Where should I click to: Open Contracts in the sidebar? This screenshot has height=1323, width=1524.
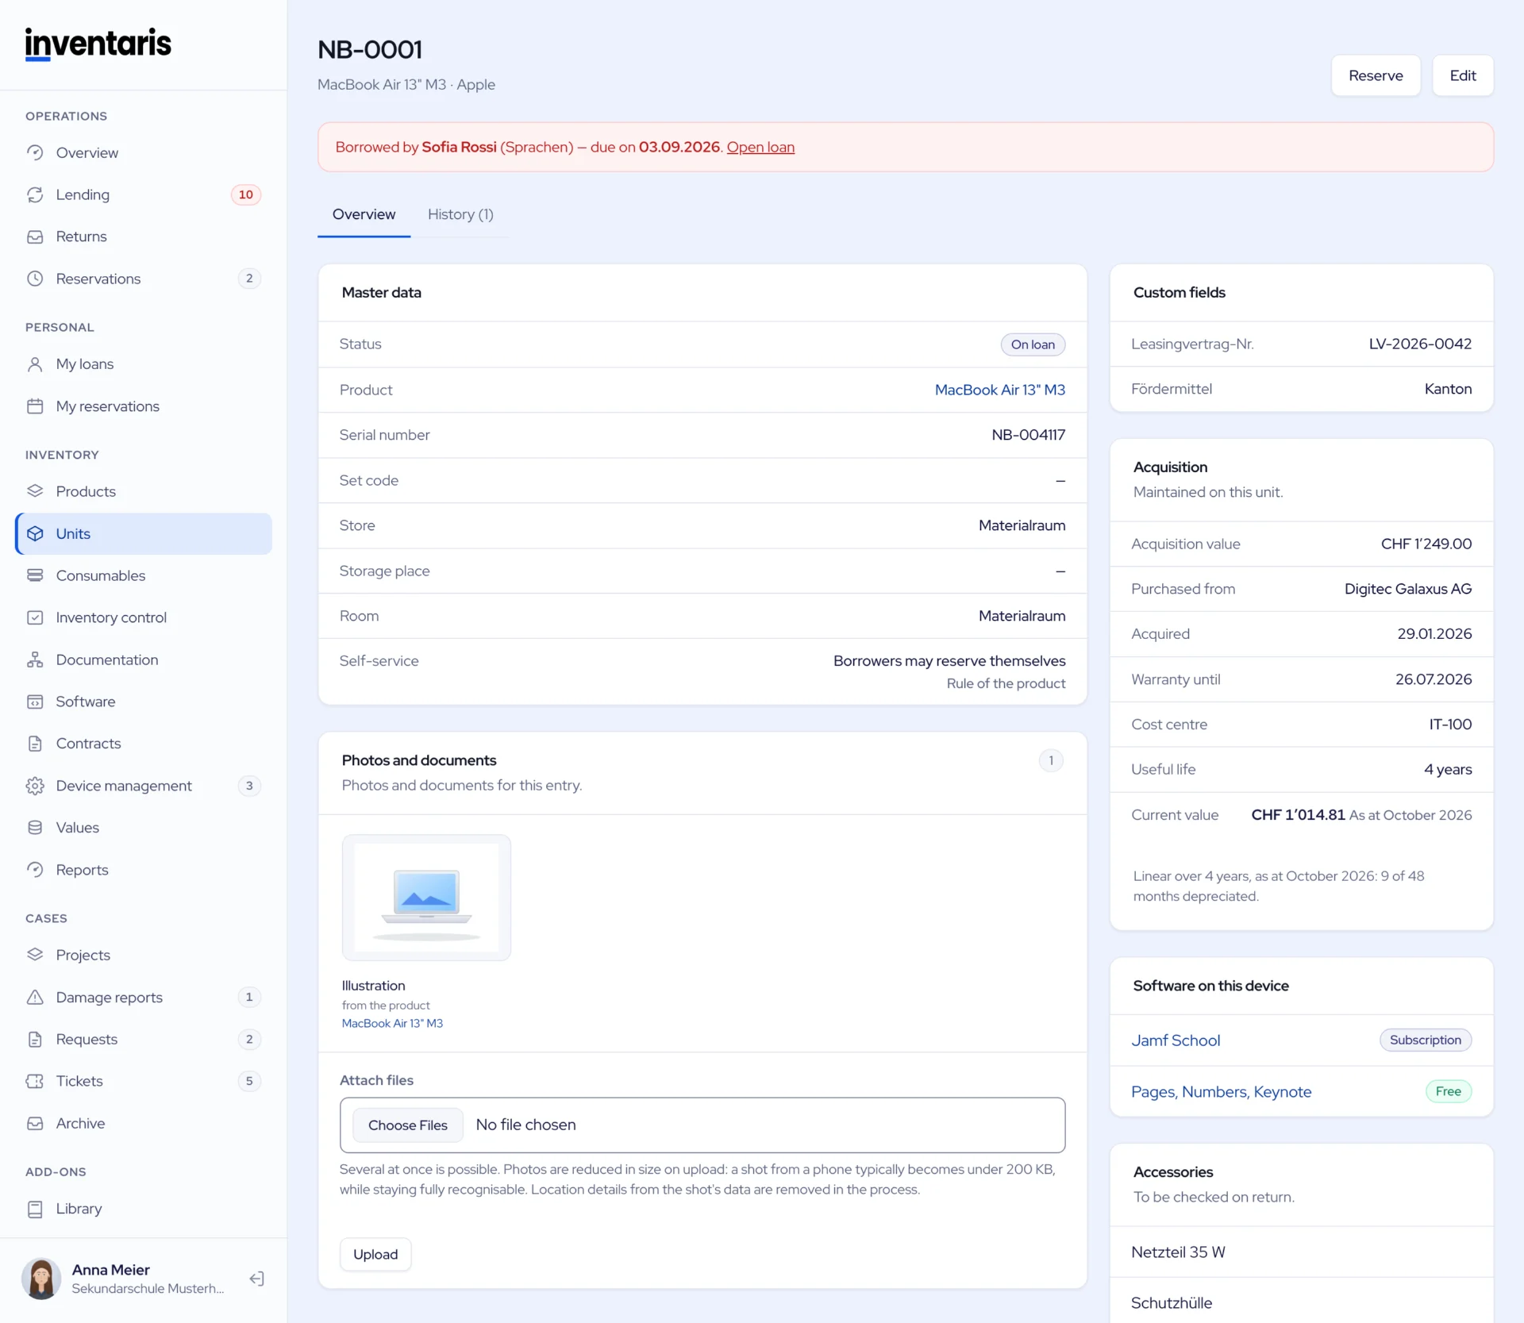(x=144, y=744)
